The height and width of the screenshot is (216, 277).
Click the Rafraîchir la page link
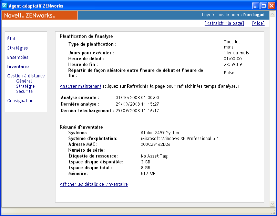[224, 23]
